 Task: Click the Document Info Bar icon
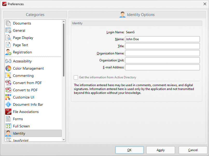point(8,105)
